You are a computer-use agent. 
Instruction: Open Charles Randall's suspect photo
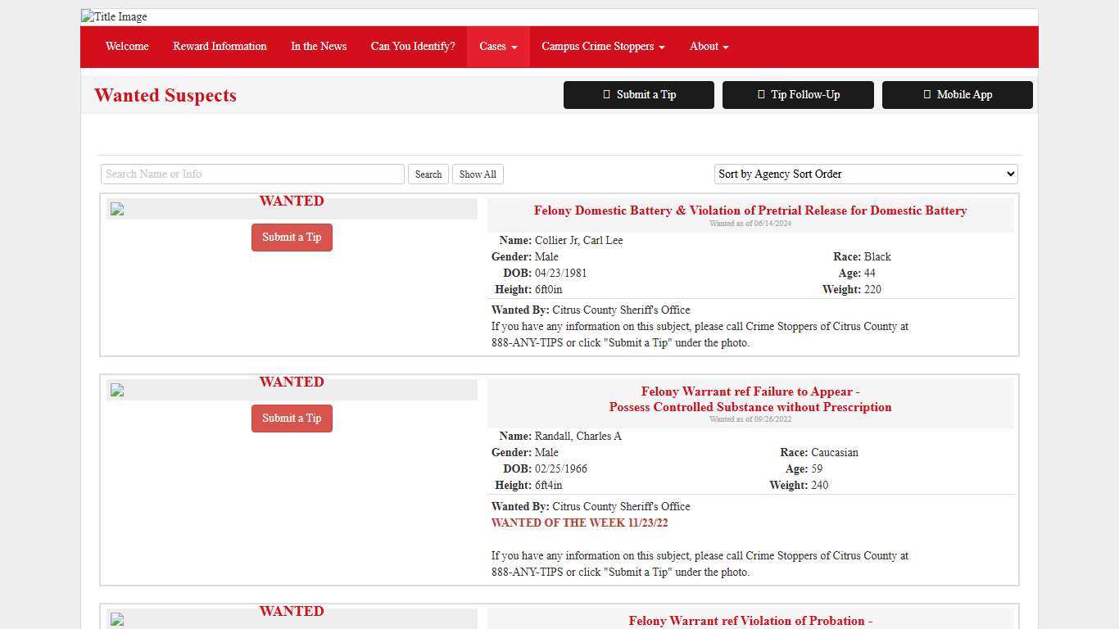(x=117, y=391)
